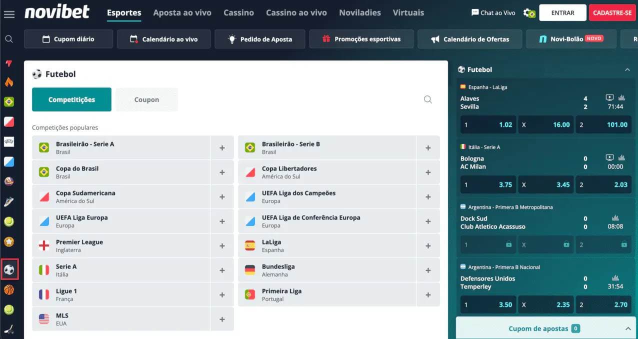This screenshot has height=339, width=638.
Task: Select the Coupon tab
Action: coord(146,99)
